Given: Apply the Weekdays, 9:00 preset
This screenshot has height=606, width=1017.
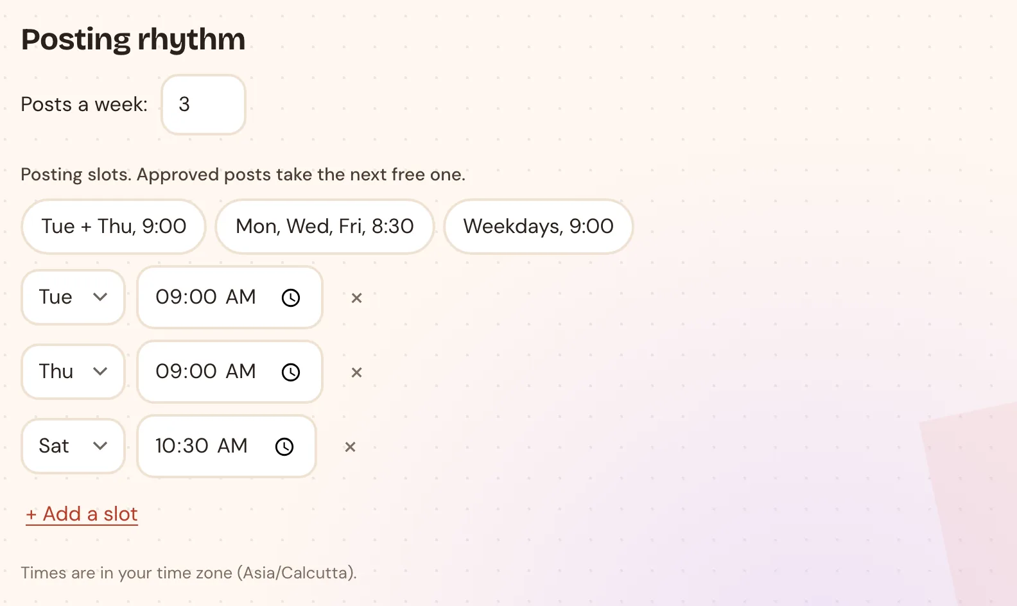Looking at the screenshot, I should pos(539,227).
